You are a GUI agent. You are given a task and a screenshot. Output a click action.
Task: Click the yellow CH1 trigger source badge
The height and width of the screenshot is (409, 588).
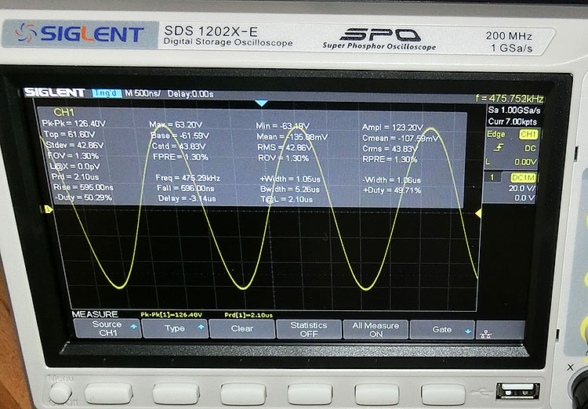click(x=528, y=135)
